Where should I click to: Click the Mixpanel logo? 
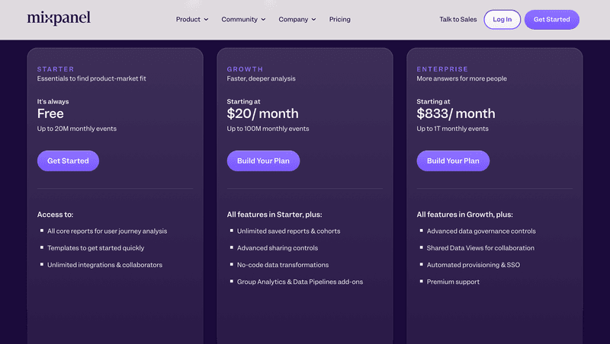click(59, 18)
